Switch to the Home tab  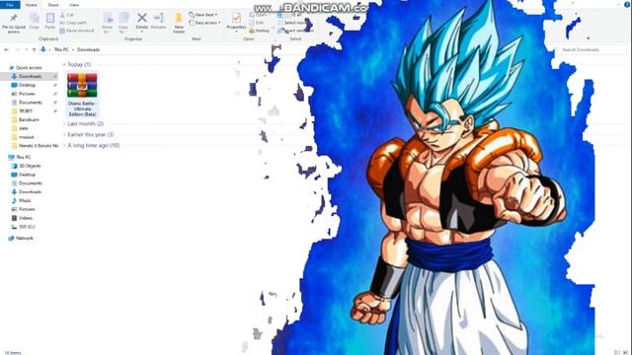pos(31,5)
